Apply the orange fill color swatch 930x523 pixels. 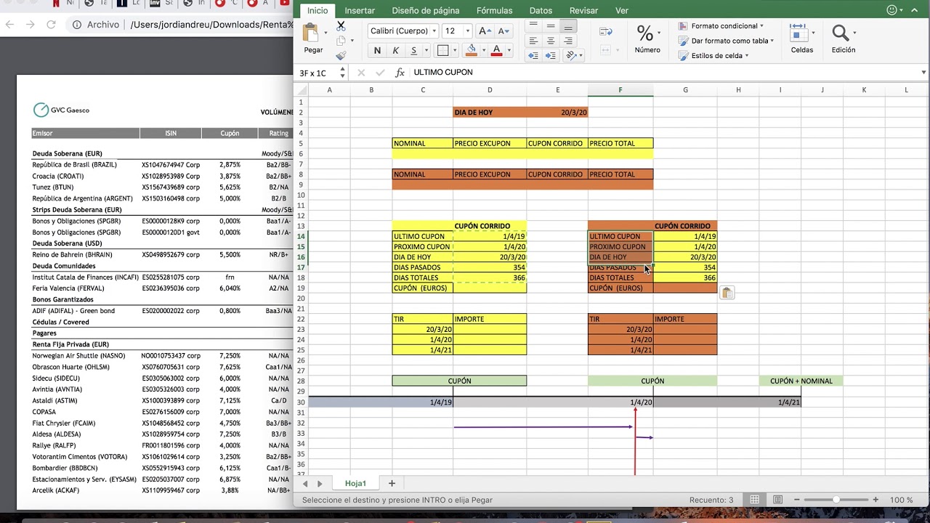pos(472,50)
